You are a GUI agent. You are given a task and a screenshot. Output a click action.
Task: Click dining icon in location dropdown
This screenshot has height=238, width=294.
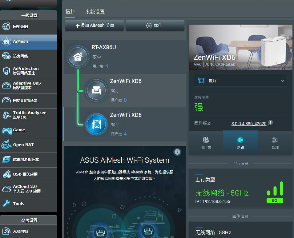[x=201, y=81]
